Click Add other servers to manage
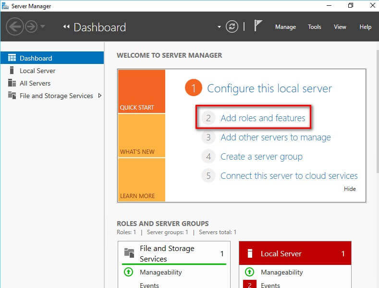Image resolution: width=379 pixels, height=288 pixels. (x=276, y=138)
